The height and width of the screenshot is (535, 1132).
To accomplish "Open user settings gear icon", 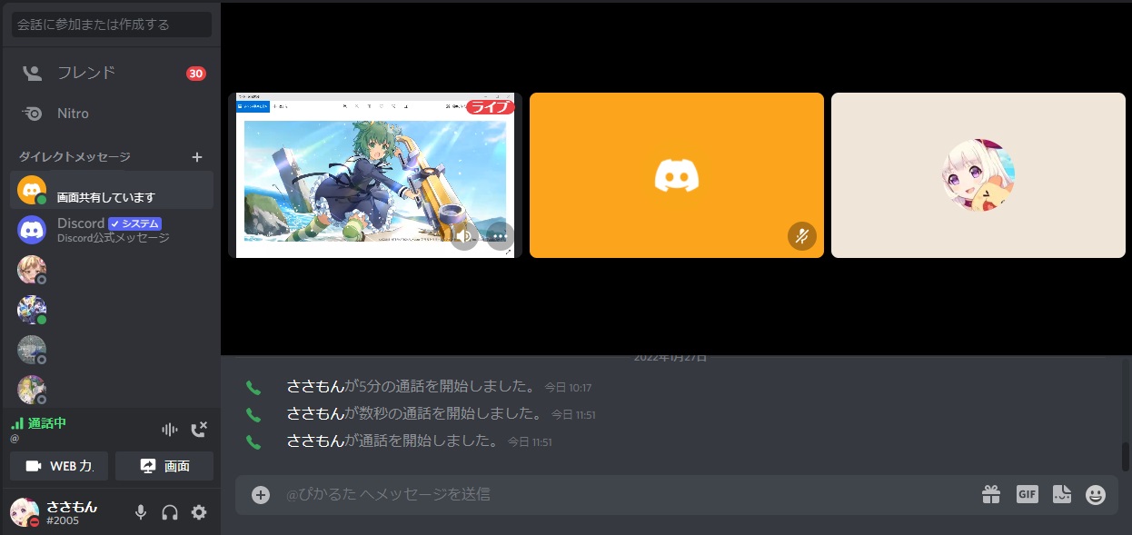I will pos(199,512).
